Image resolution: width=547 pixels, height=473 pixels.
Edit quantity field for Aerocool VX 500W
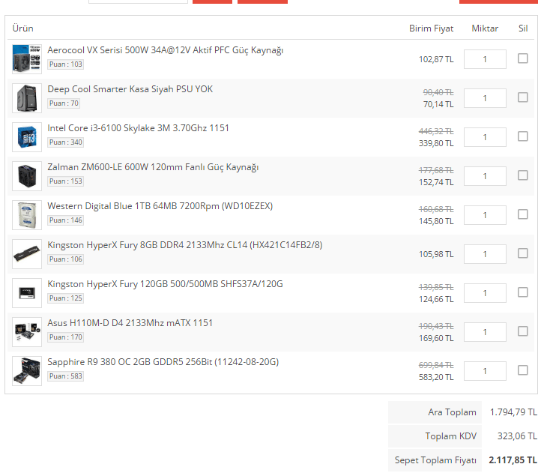click(x=485, y=59)
